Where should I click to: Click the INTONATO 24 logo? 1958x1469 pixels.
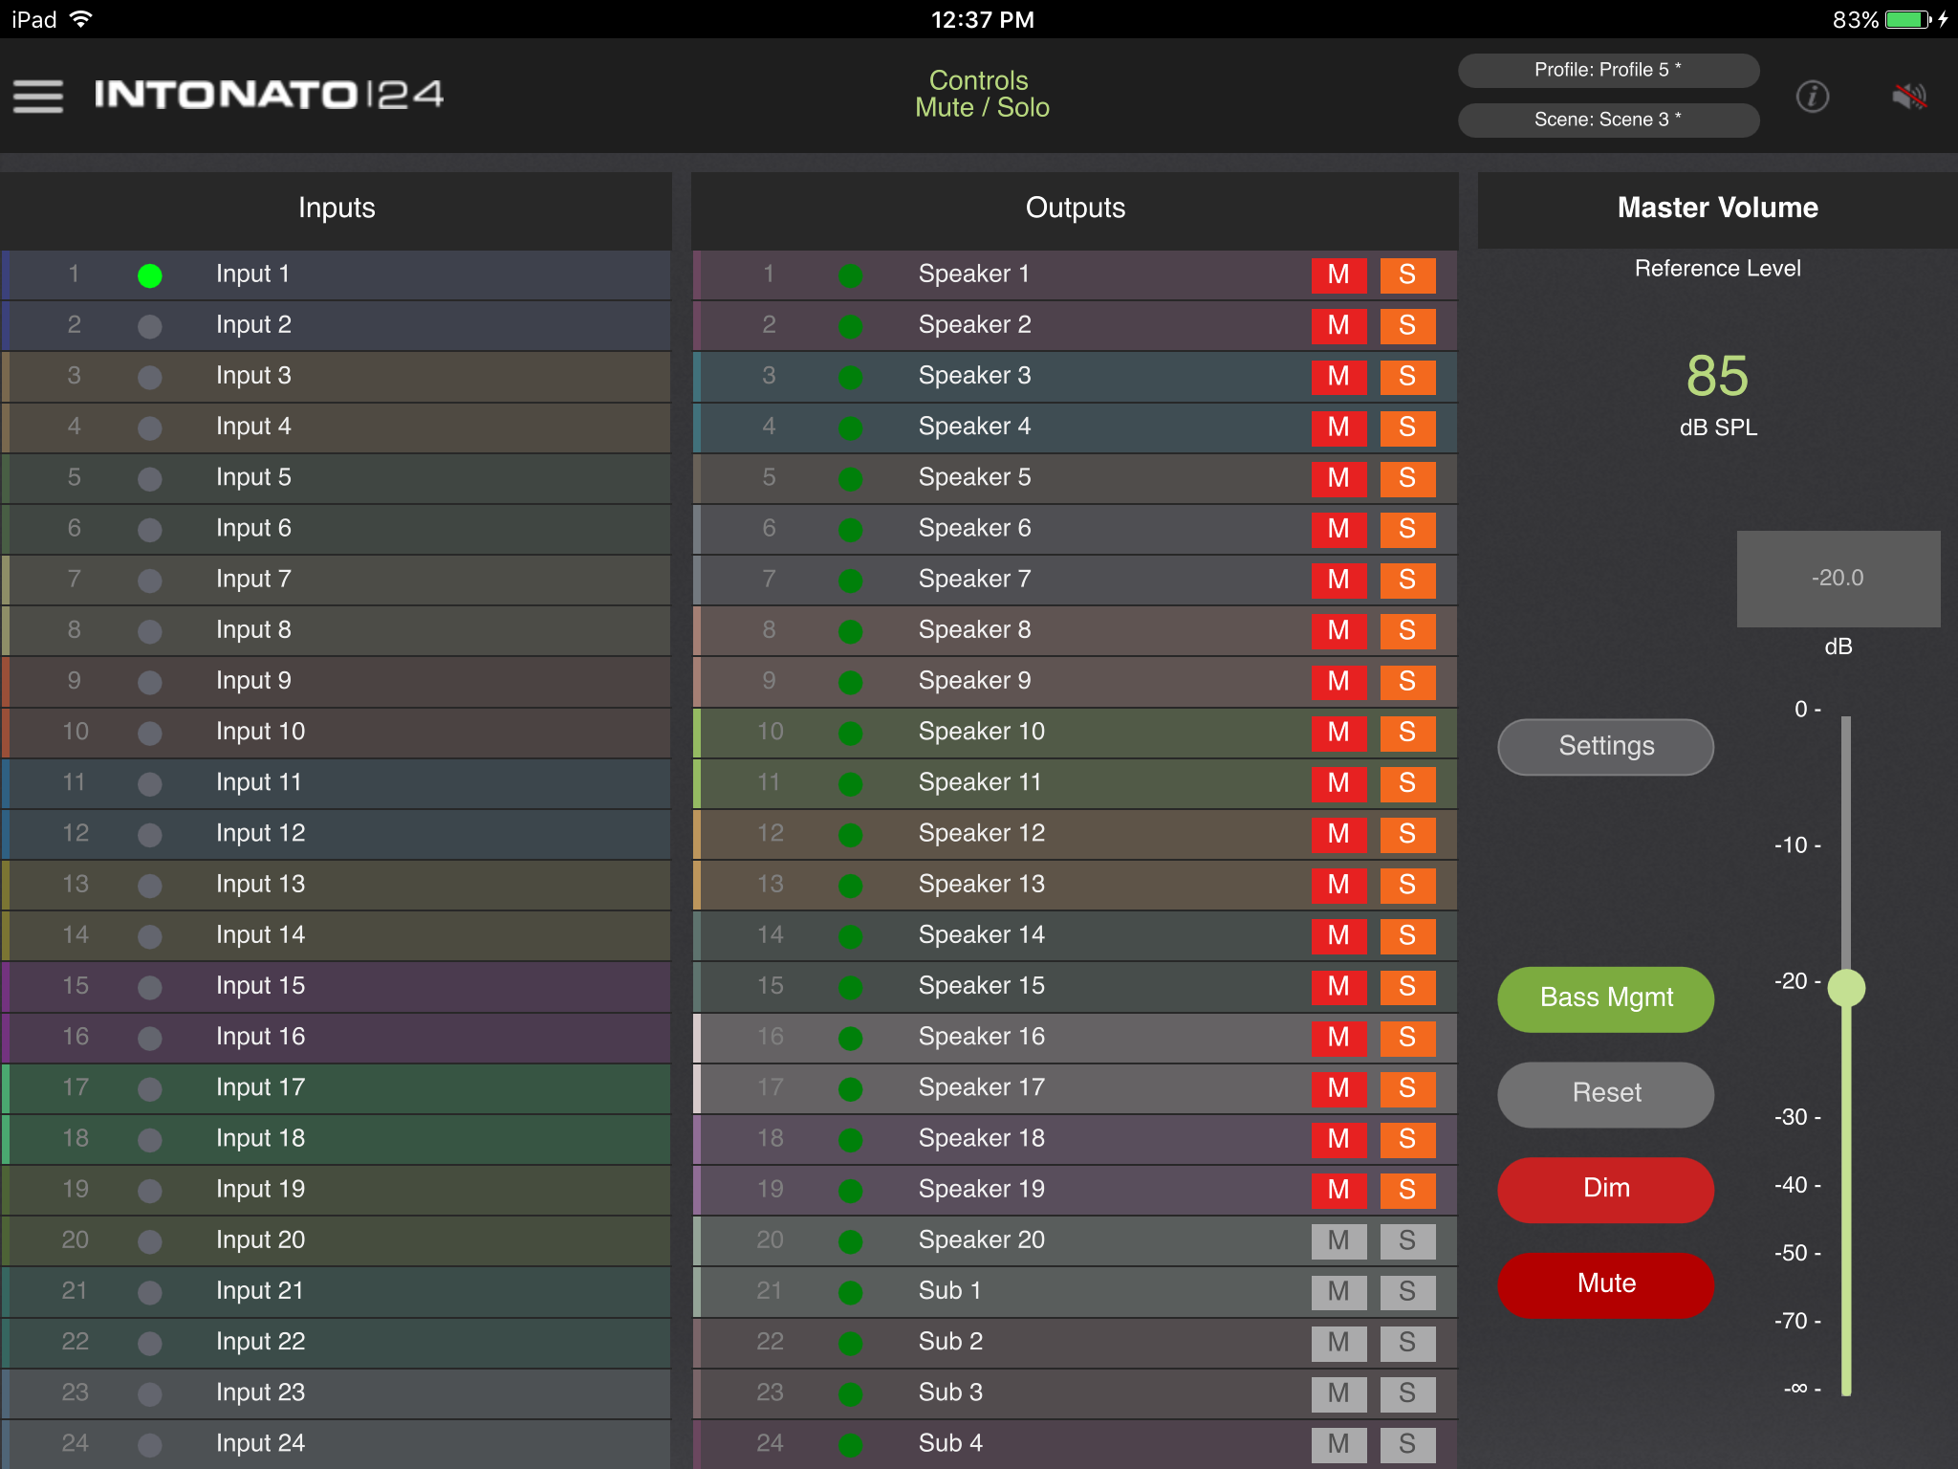coord(269,94)
